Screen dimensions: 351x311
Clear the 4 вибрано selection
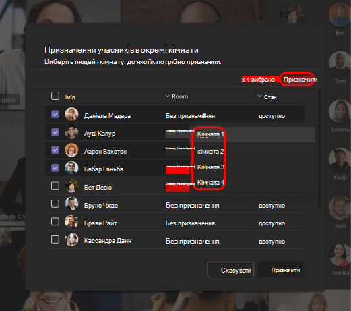[243, 80]
